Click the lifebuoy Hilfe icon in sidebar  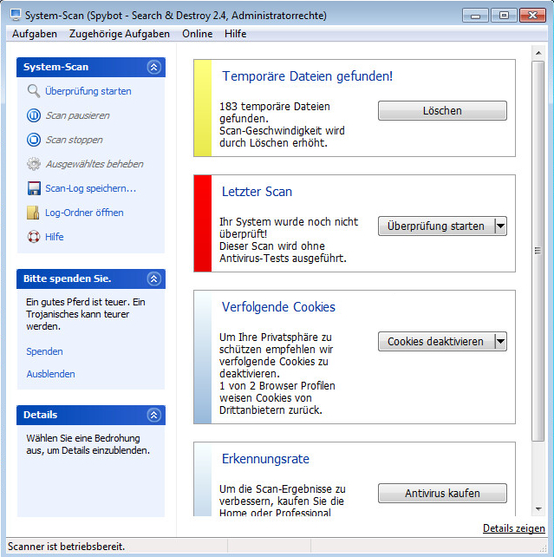click(34, 237)
